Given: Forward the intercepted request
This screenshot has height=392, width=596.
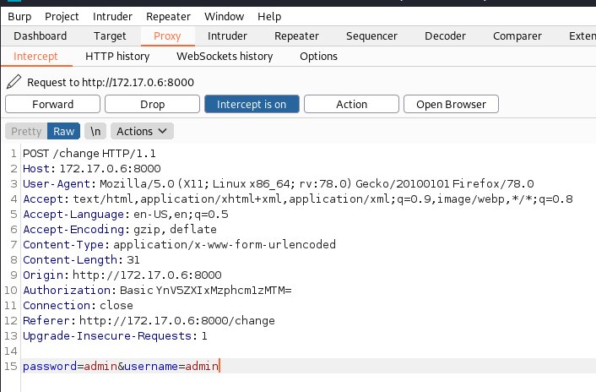Looking at the screenshot, I should 53,104.
